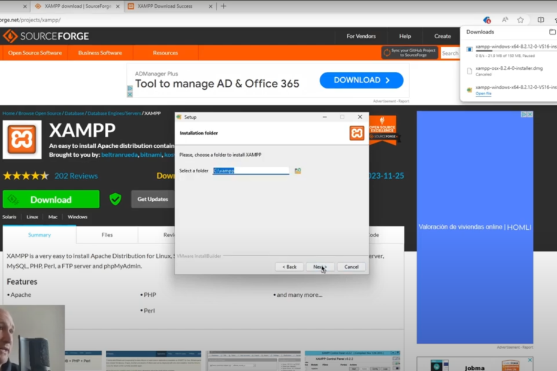Click Sync your GitHub Project button
The width and height of the screenshot is (557, 371).
click(410, 53)
